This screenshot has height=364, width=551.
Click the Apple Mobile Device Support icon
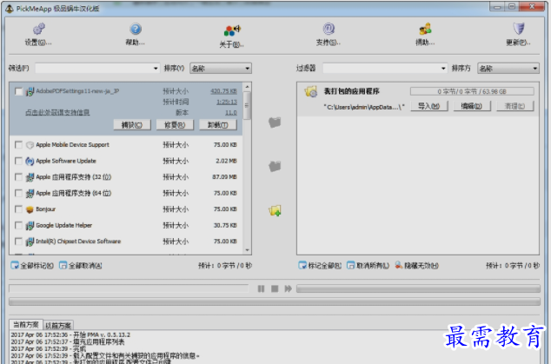(x=30, y=145)
